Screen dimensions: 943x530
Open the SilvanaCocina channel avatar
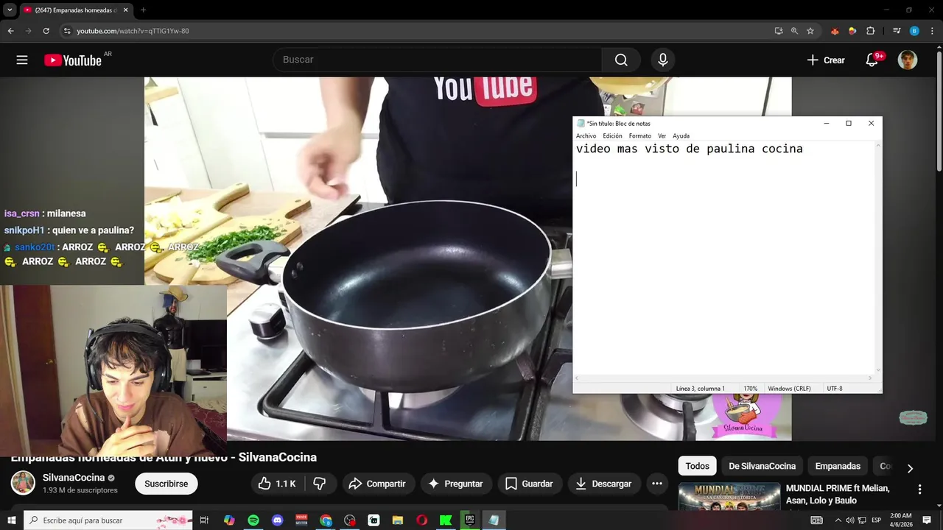coord(23,483)
